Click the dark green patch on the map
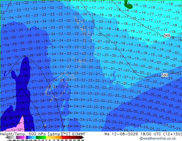The width and height of the screenshot is (182, 141). (128, 5)
